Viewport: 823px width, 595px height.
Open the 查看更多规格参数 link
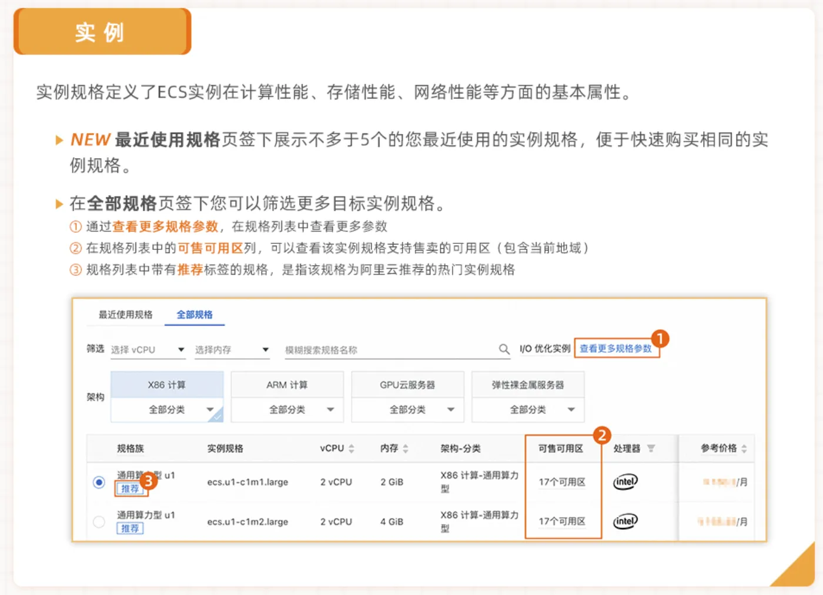click(x=616, y=348)
